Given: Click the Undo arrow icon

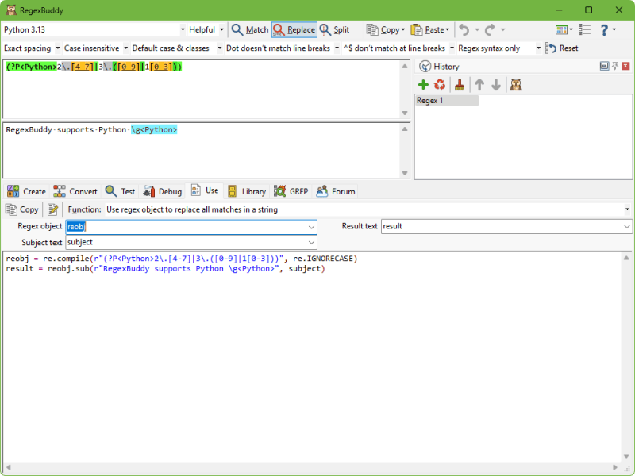Looking at the screenshot, I should pyautogui.click(x=464, y=29).
